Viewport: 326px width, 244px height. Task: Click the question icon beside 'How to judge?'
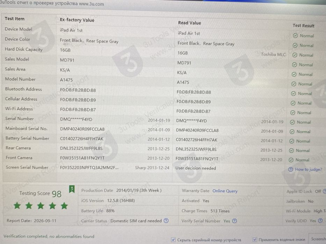click(x=290, y=169)
